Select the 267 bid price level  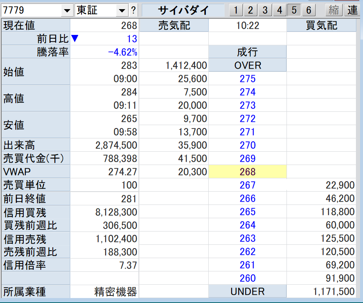tap(247, 185)
